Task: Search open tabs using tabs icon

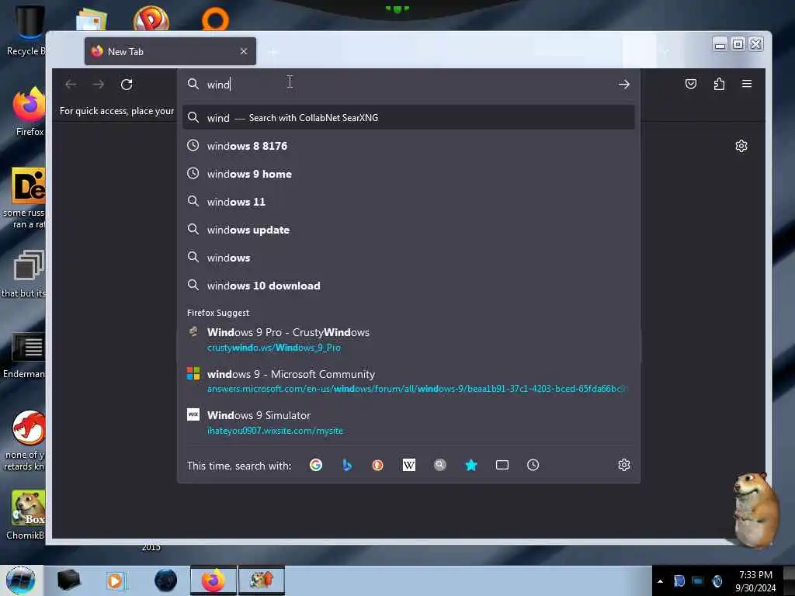Action: (x=502, y=465)
